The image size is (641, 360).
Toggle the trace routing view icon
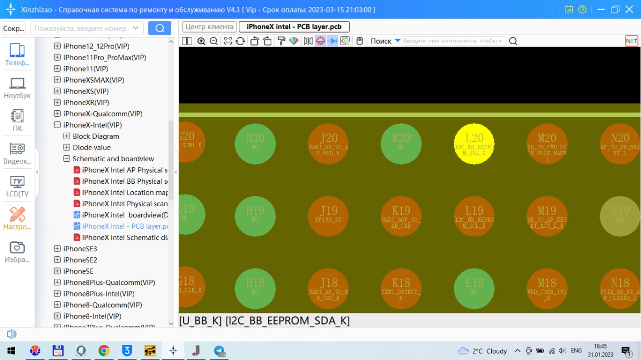[345, 41]
